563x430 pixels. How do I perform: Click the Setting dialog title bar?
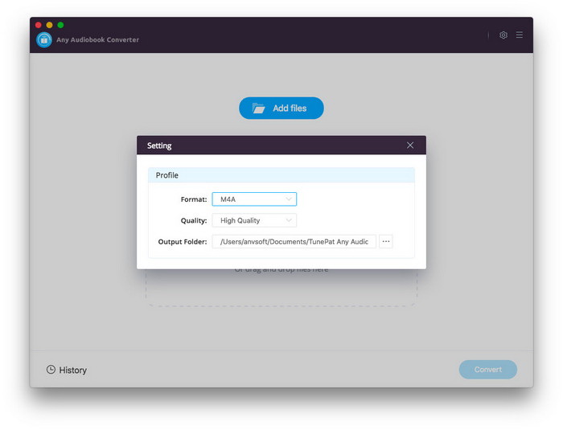point(265,145)
